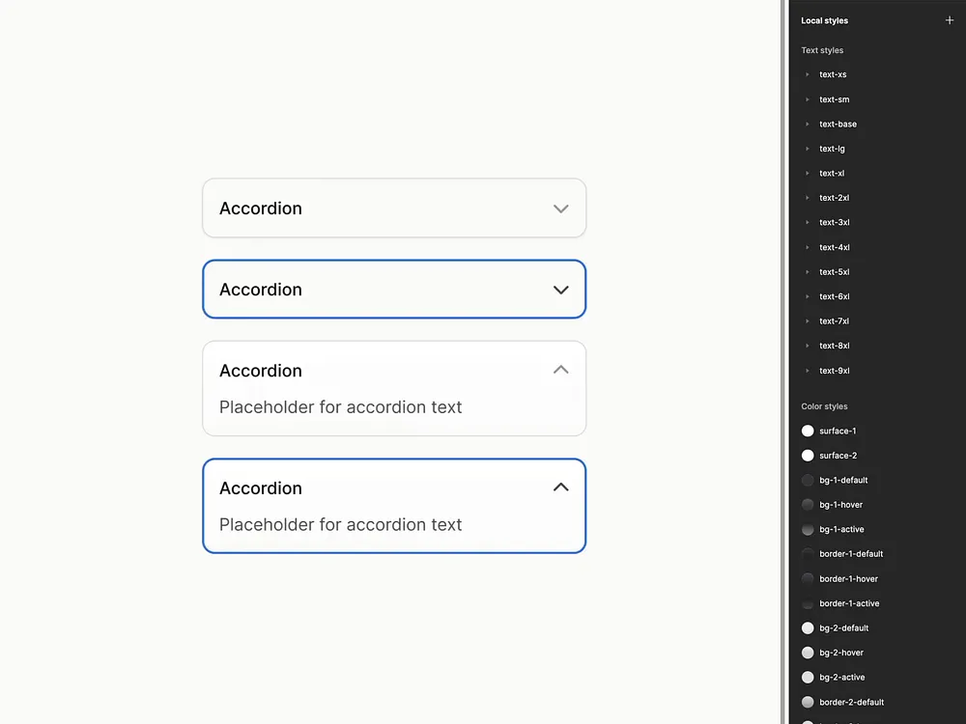Click the Text styles section header

tap(822, 49)
